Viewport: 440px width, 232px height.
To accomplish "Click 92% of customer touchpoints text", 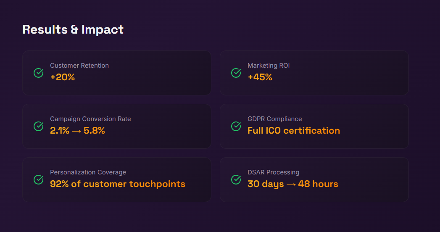I will (x=117, y=184).
